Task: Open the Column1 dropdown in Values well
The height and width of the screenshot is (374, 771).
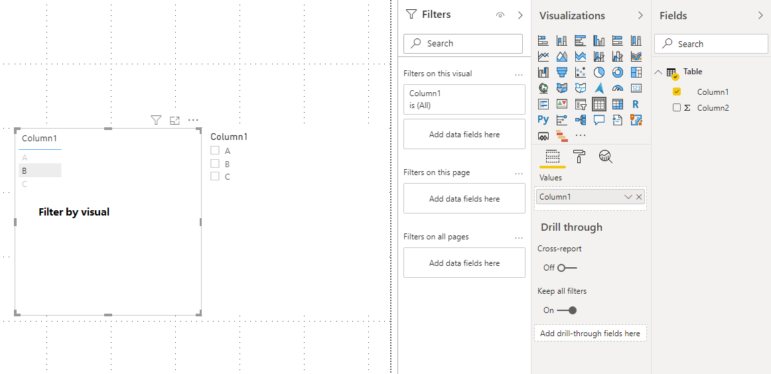Action: 628,197
